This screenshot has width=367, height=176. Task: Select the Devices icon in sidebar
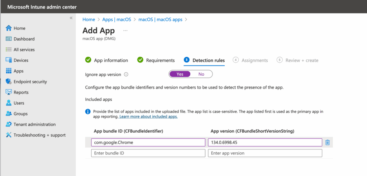pos(9,60)
